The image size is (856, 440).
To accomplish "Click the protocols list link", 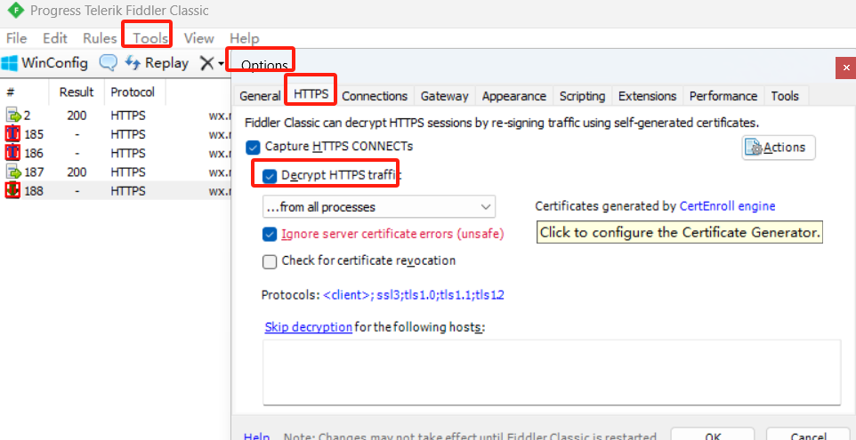I will pyautogui.click(x=414, y=295).
